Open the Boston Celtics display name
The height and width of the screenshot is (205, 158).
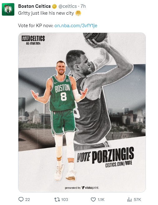(x=34, y=6)
